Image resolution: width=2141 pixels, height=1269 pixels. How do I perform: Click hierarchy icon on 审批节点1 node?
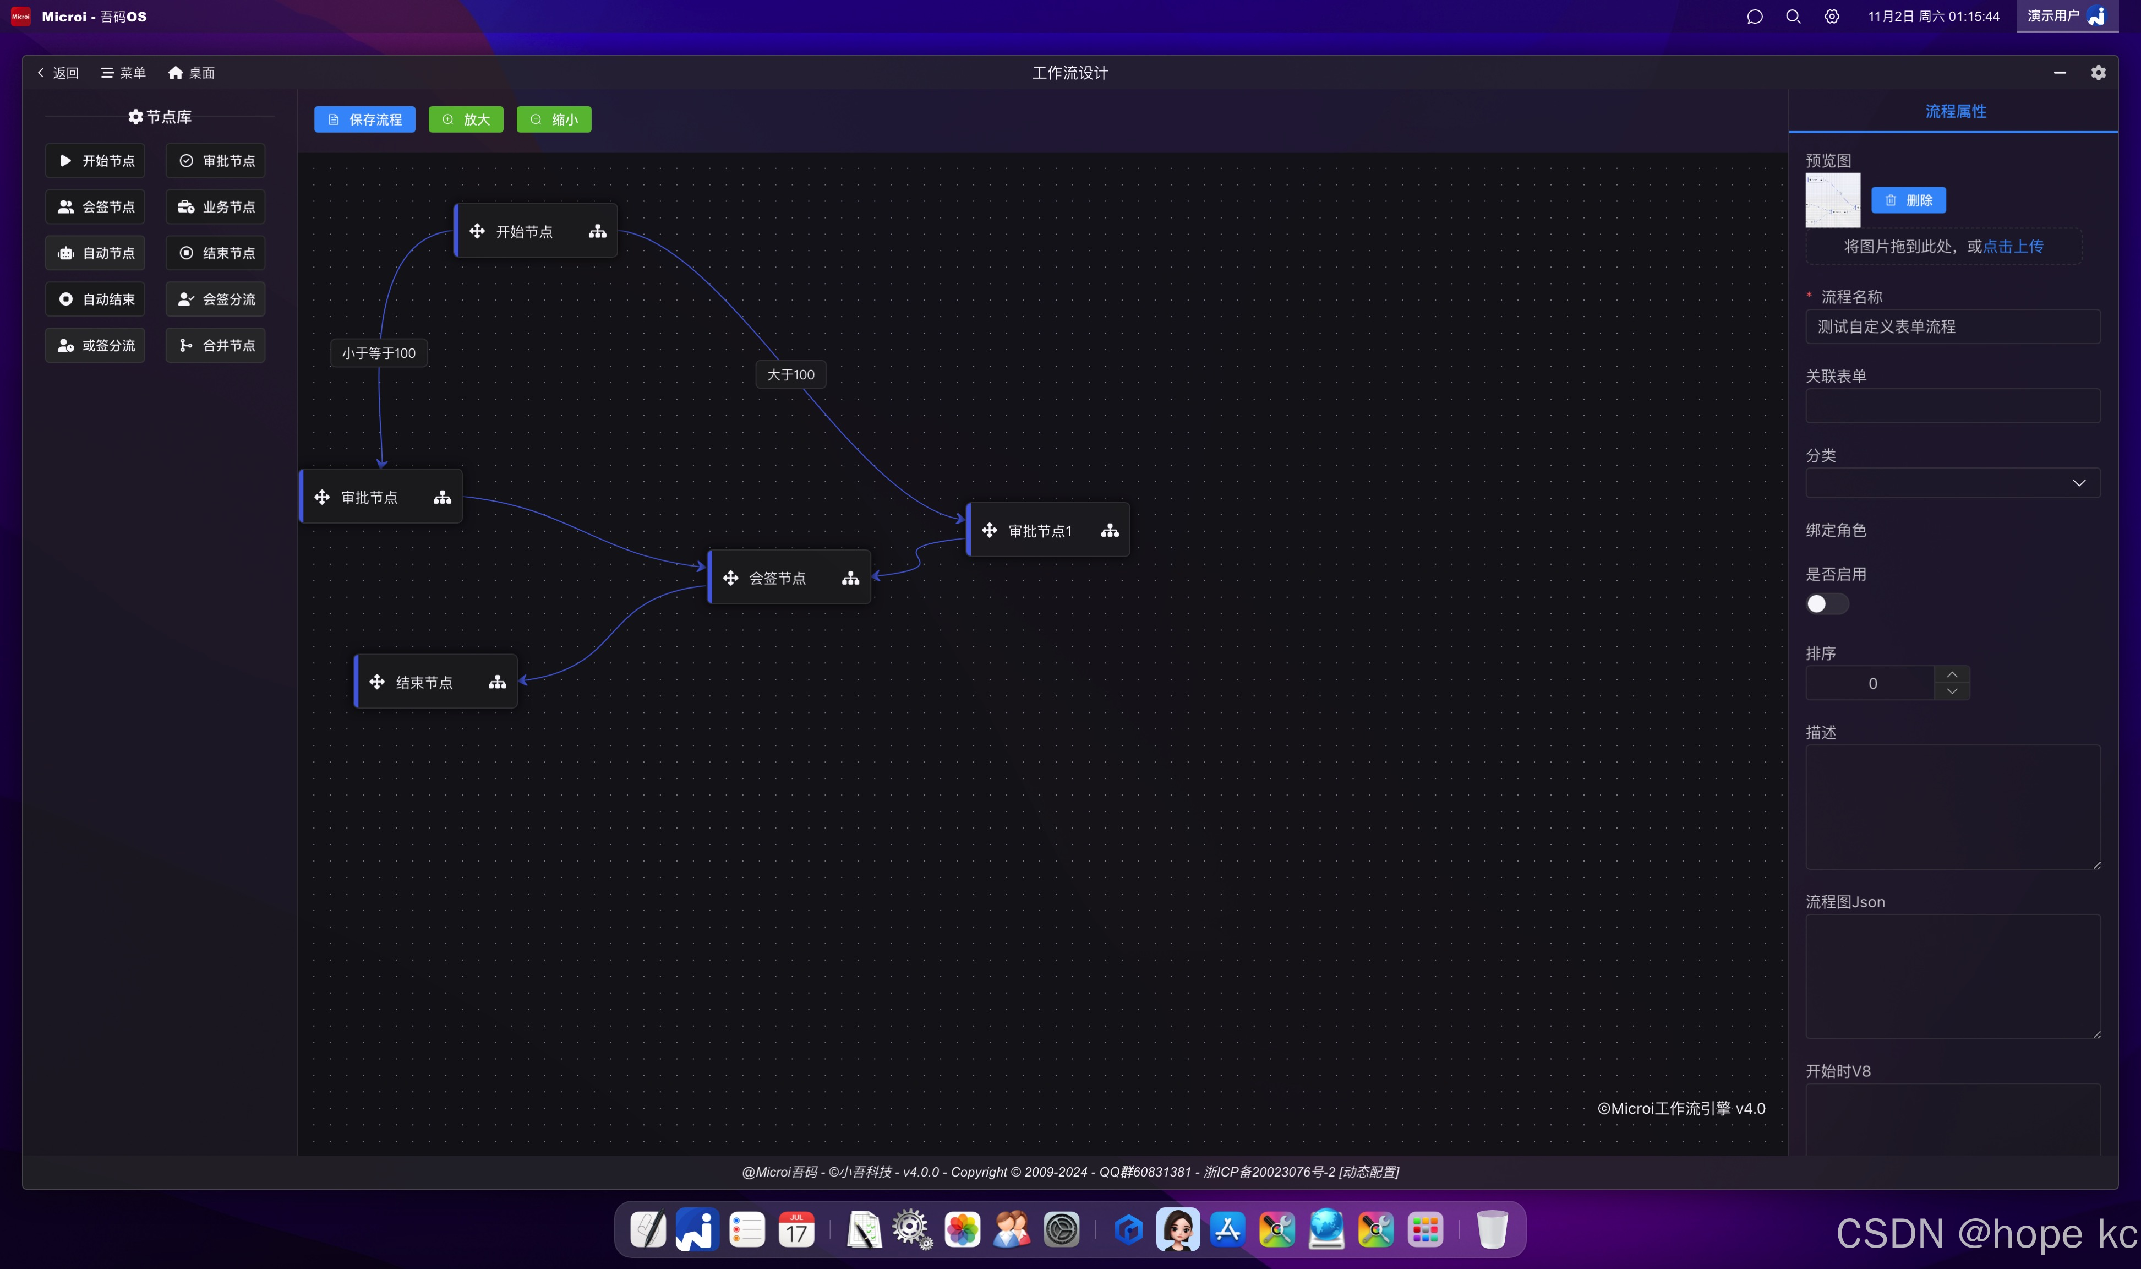click(x=1110, y=531)
